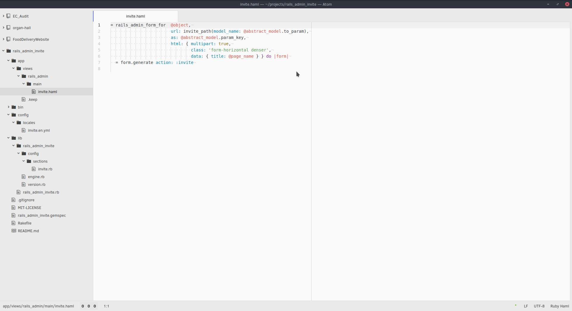Click the config folder icon under rails_admin_invite root

pos(14,115)
